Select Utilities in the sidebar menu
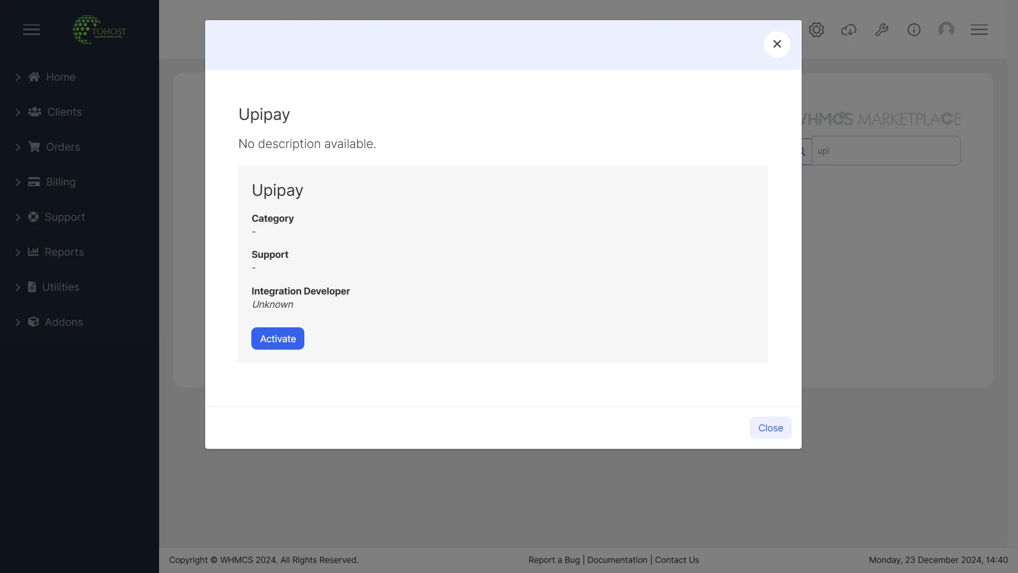Screen dimensions: 1018x573 point(61,287)
